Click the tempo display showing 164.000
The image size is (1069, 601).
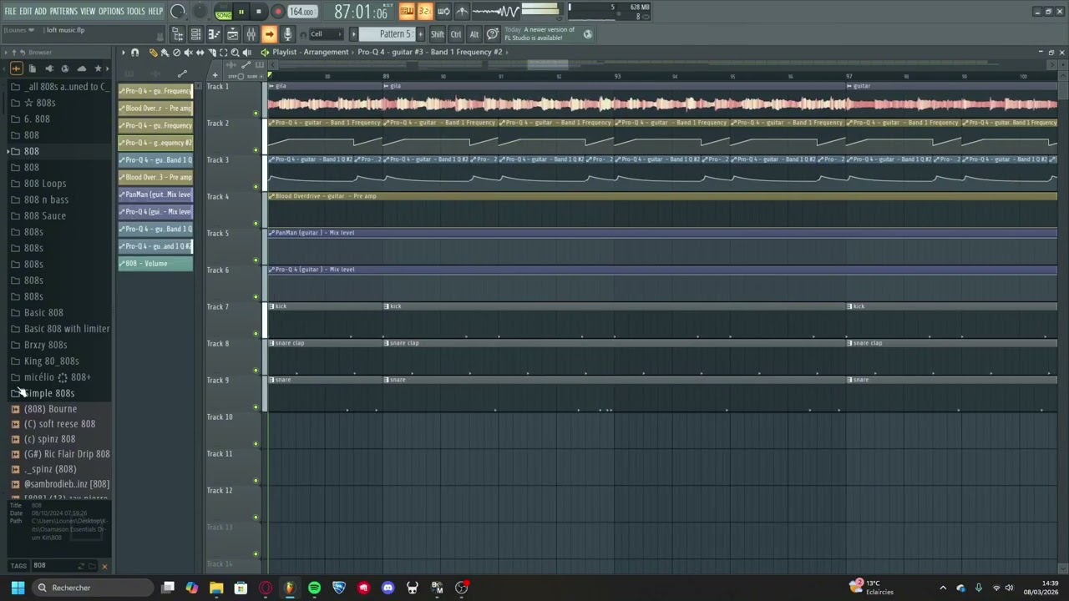click(302, 12)
